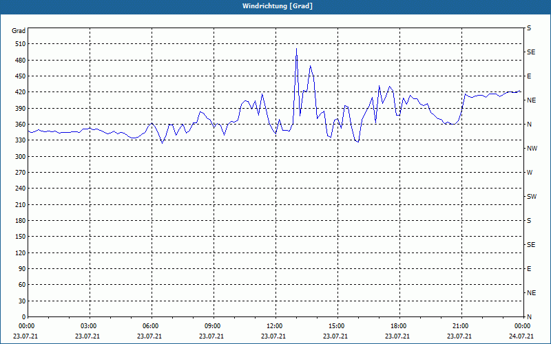Click the 21:00 time axis label

click(461, 326)
